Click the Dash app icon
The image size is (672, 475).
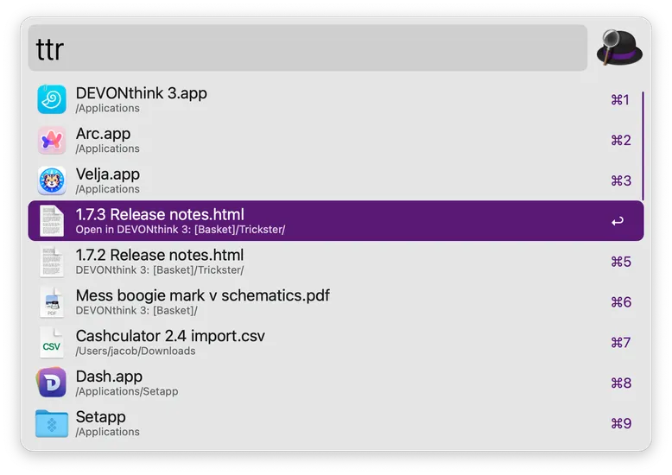coord(52,382)
